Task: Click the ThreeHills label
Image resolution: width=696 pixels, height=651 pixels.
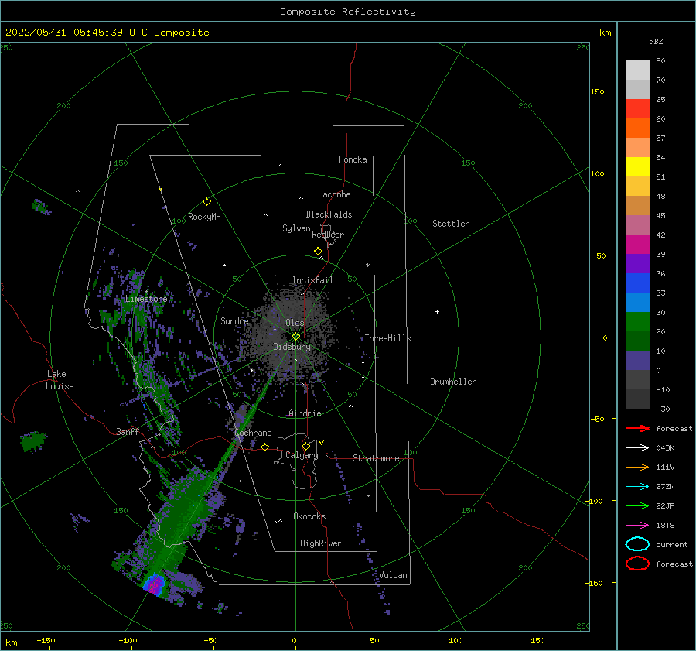Action: 387,338
